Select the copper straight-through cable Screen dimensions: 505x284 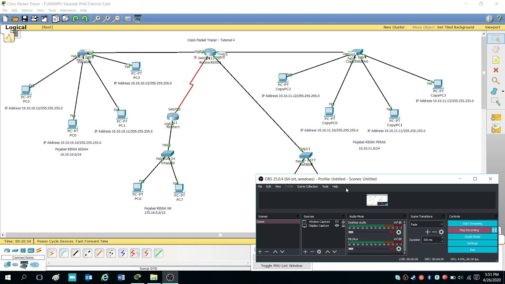tap(75, 253)
